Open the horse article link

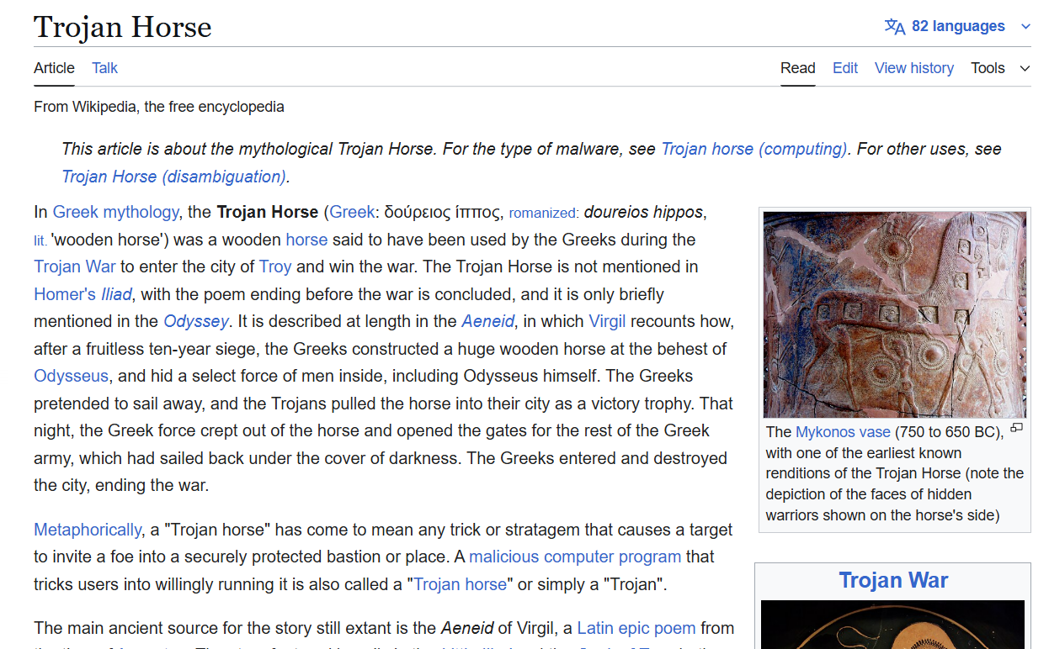(x=306, y=240)
